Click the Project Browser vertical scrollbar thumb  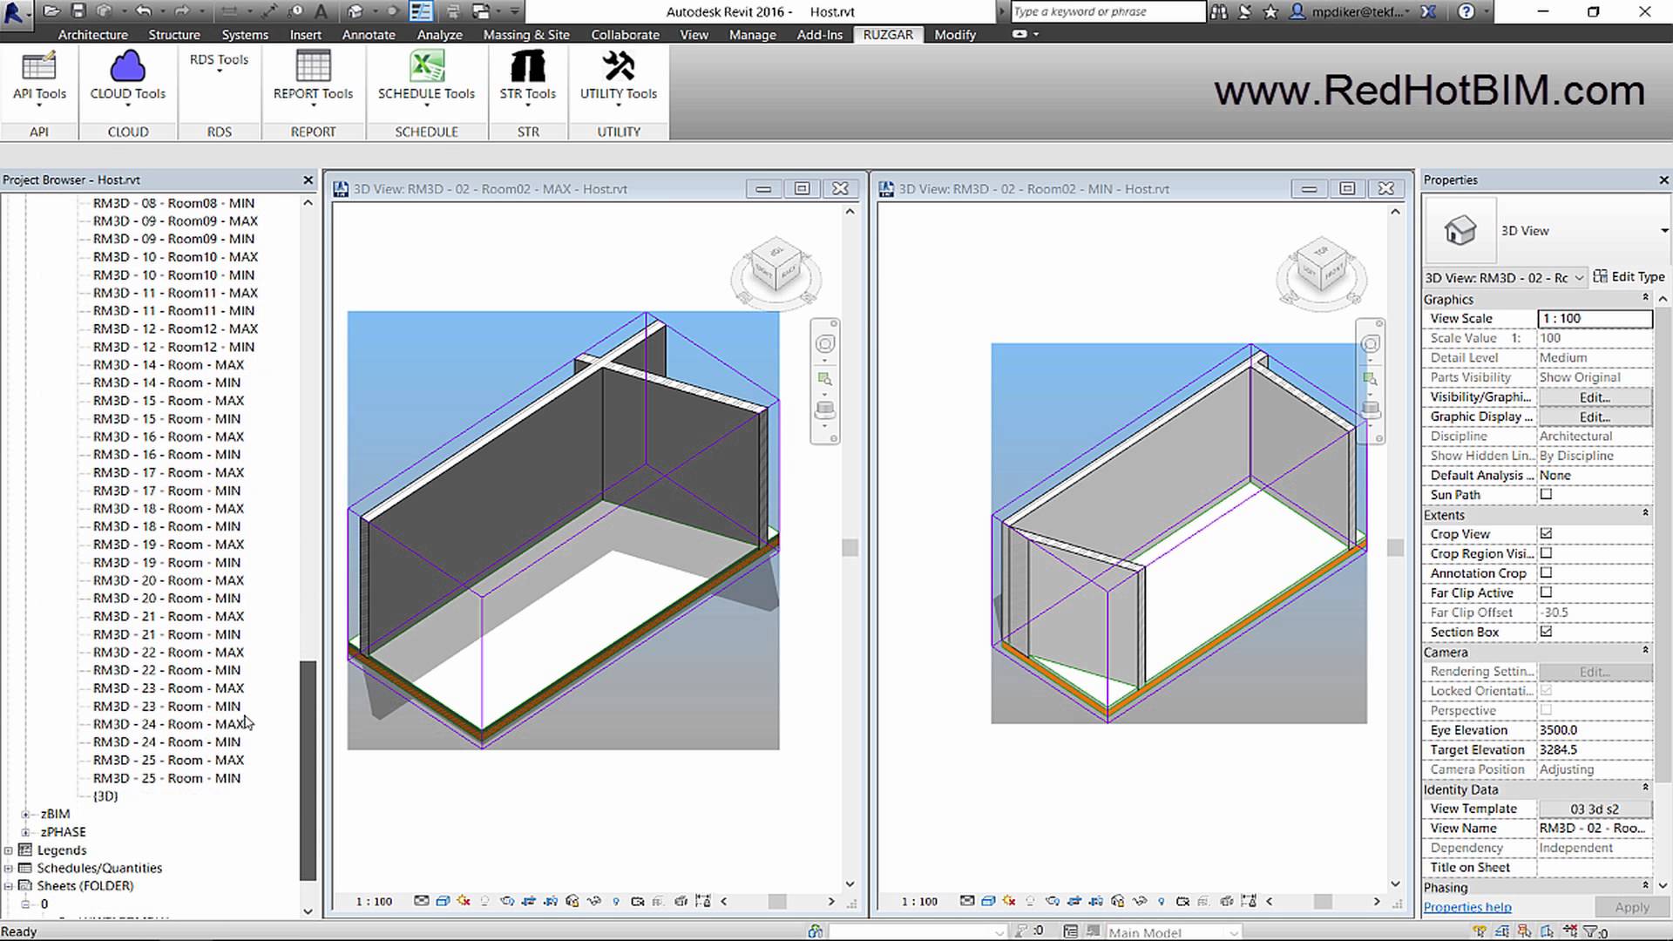tap(308, 770)
